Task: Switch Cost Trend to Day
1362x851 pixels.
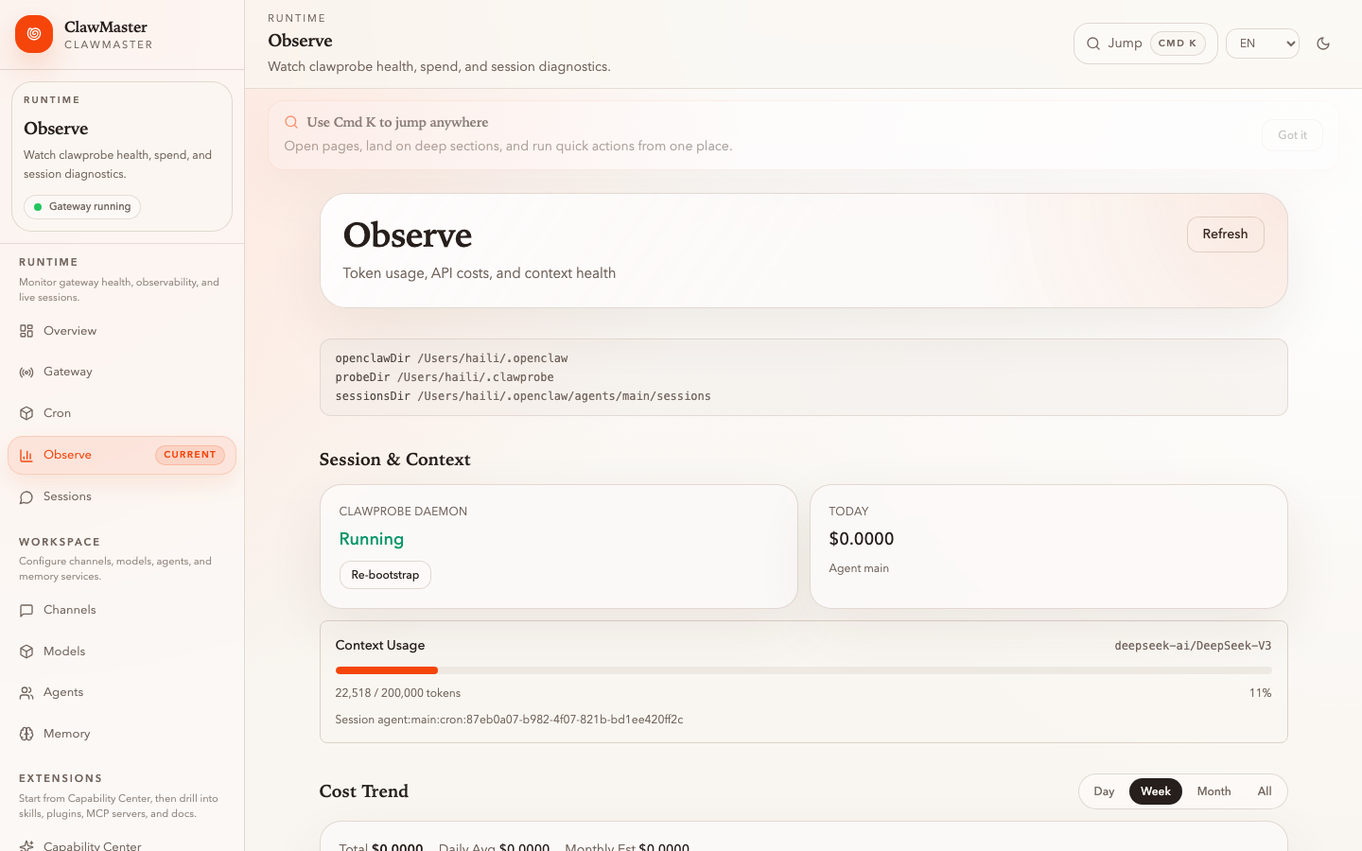Action: (1104, 791)
